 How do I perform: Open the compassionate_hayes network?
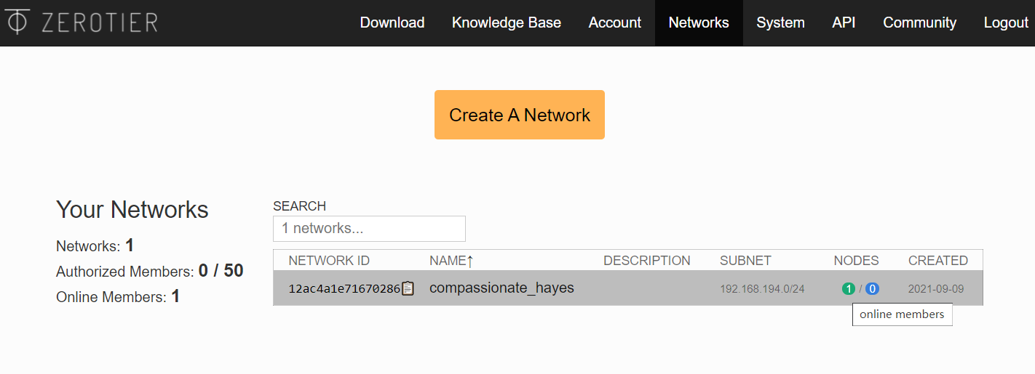pos(501,288)
